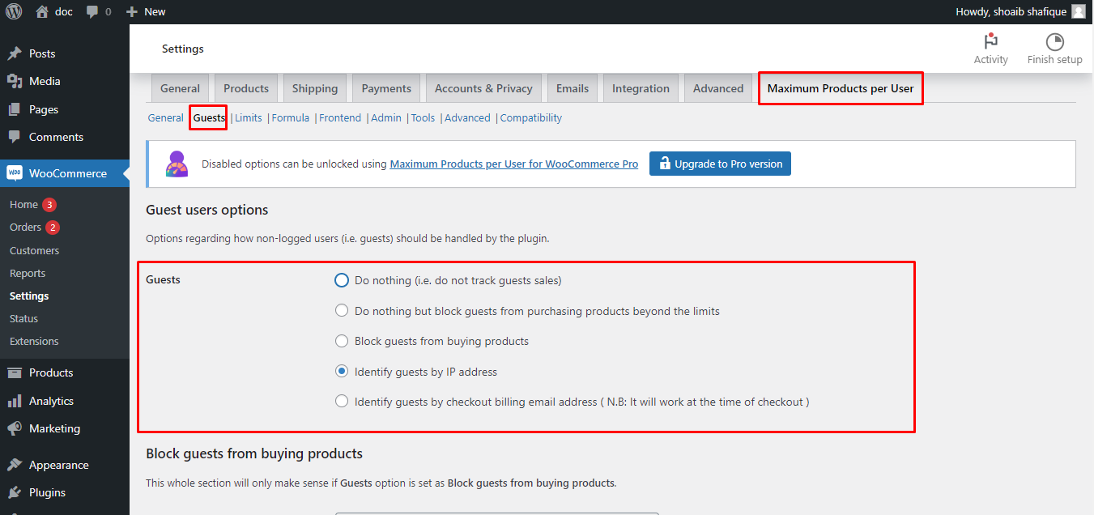Click the Appearance brush icon

(15, 465)
